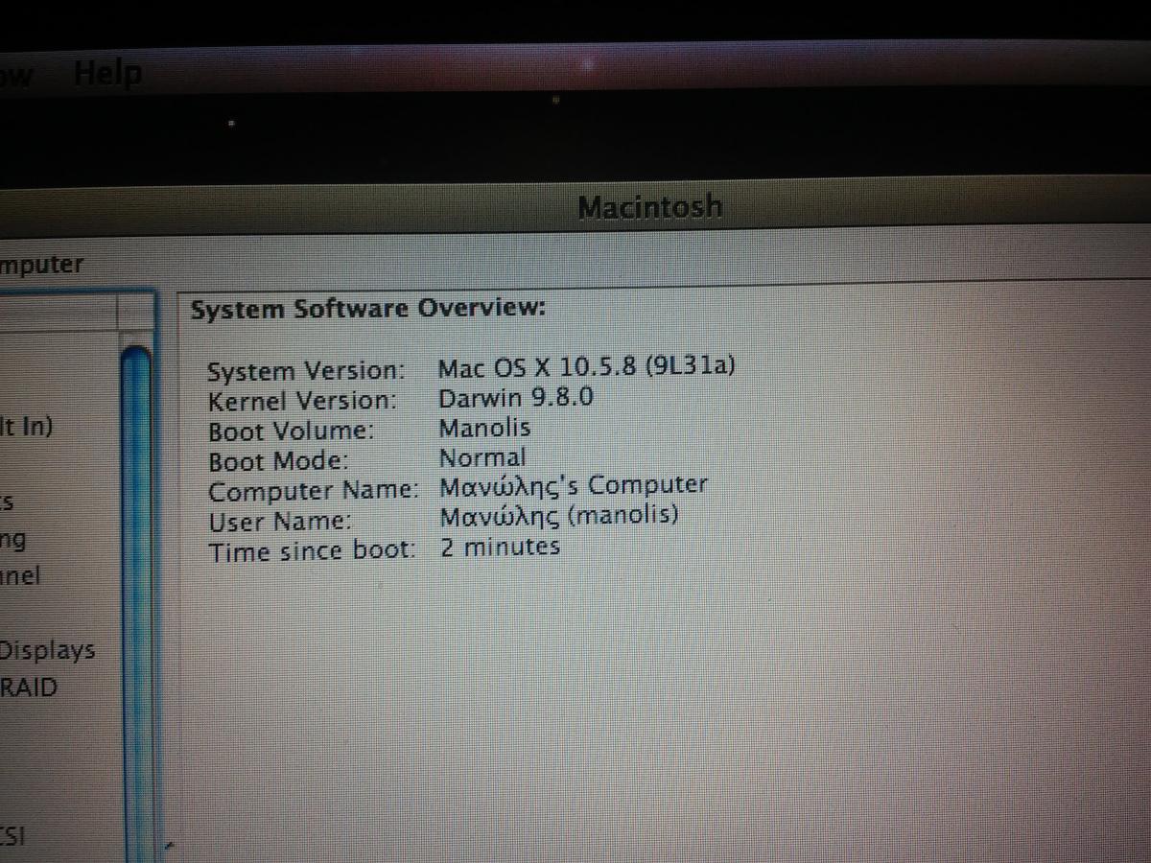The image size is (1151, 863).
Task: Select the Displays item in the sidebar
Action: pyautogui.click(x=48, y=650)
